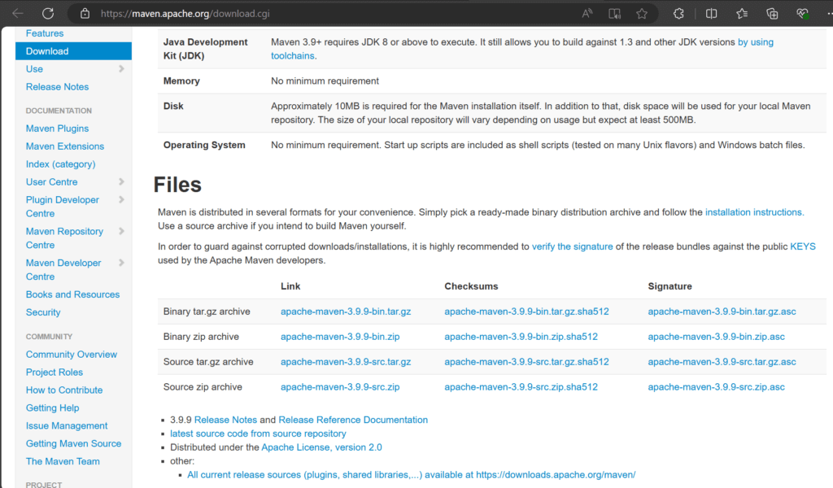Viewport: 833px width, 488px height.
Task: Open apache-maven-3.9.9-src.zip.sha512 checksum
Action: click(521, 387)
